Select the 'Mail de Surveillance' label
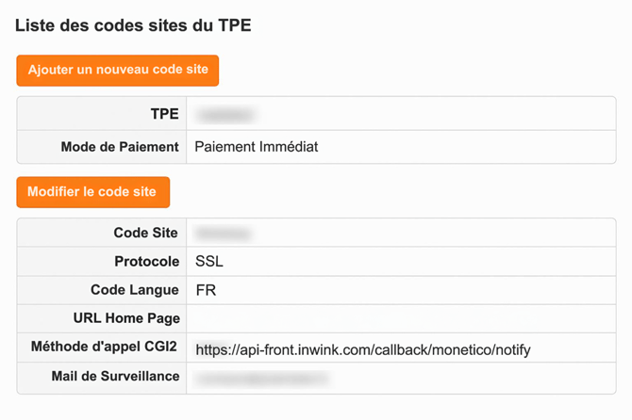The width and height of the screenshot is (632, 420). click(116, 378)
